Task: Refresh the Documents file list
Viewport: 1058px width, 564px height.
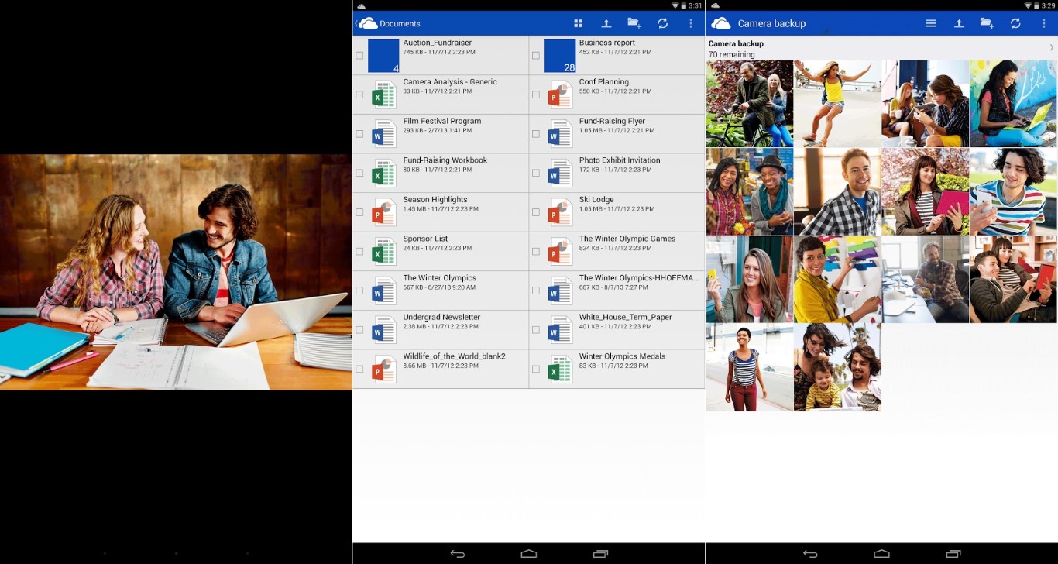Action: coord(663,24)
